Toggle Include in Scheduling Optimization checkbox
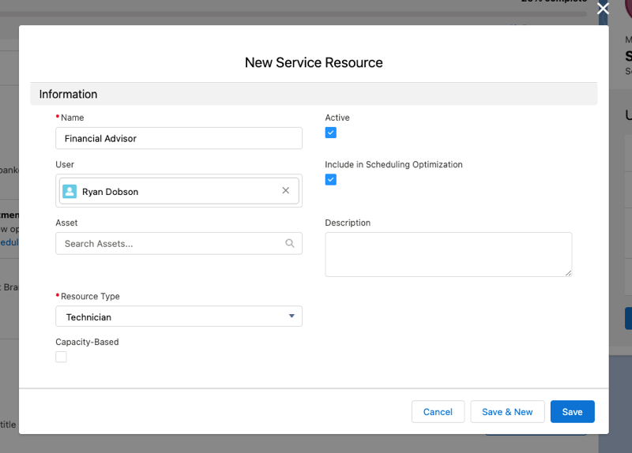Viewport: 632px width, 453px height. coord(331,180)
